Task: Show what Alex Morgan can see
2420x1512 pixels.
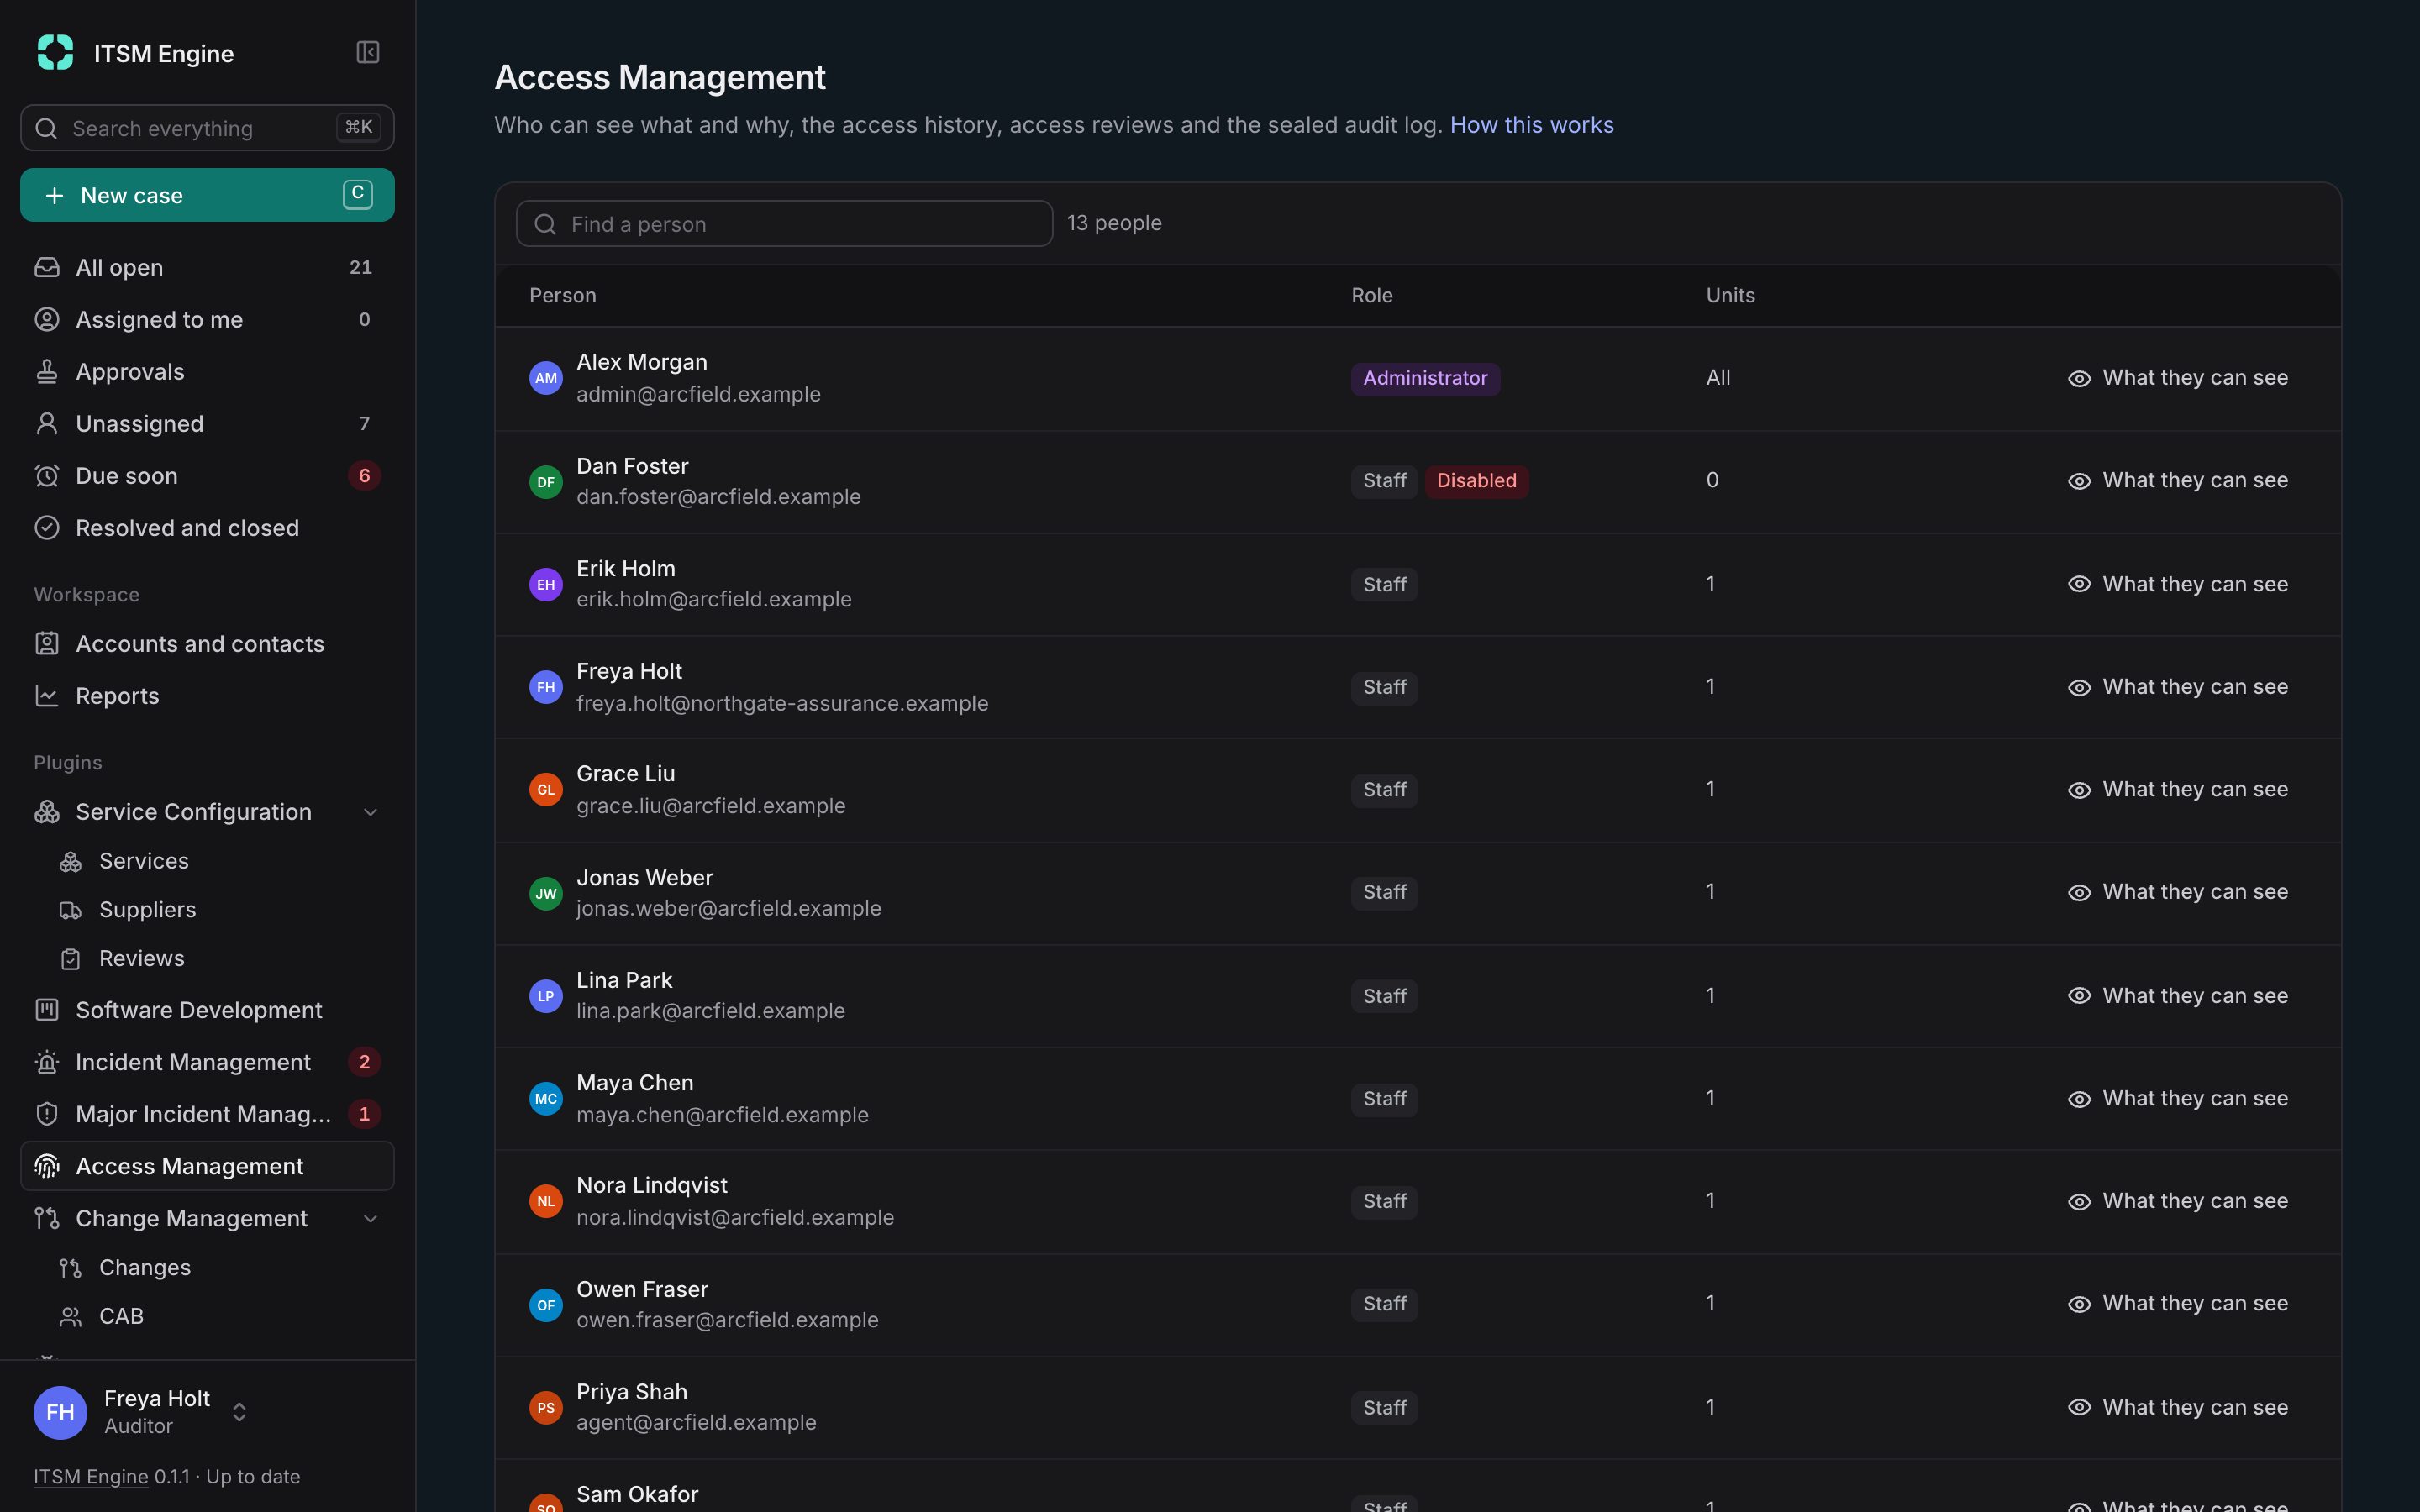Action: tap(2177, 378)
